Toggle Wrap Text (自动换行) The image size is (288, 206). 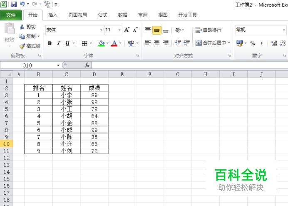click(208, 30)
